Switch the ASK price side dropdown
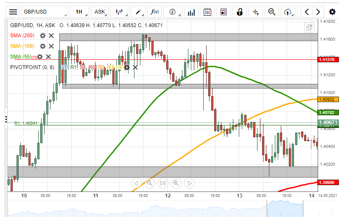 pos(100,12)
